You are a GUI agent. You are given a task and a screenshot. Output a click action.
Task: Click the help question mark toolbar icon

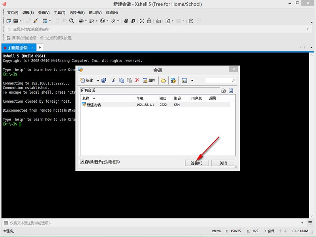click(x=191, y=21)
